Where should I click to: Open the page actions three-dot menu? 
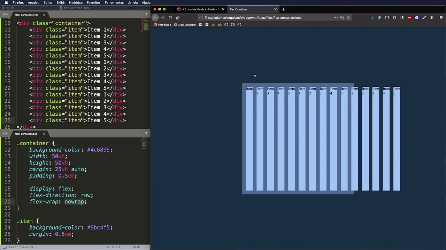336,18
